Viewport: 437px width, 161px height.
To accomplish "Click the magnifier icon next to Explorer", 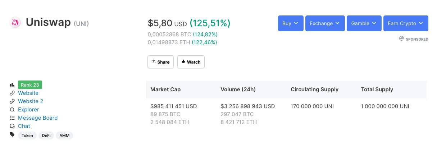I will pyautogui.click(x=12, y=110).
